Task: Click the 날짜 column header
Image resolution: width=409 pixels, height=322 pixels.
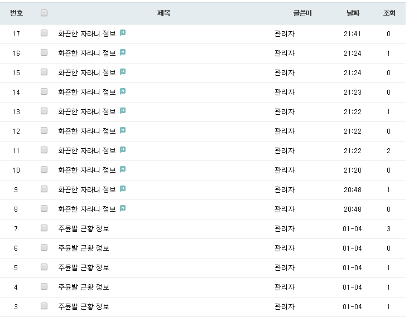Action: pos(353,13)
